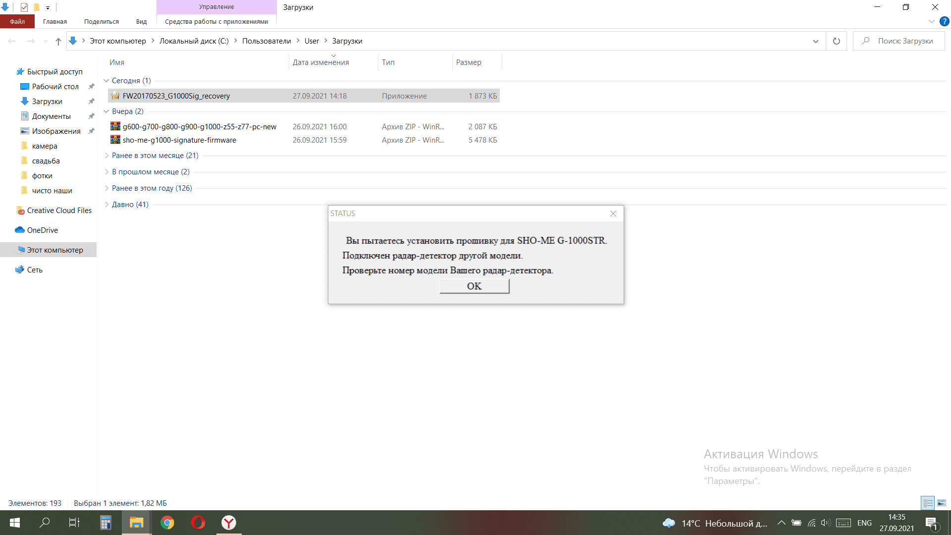Open the Файл ribbon tab

pyautogui.click(x=17, y=22)
